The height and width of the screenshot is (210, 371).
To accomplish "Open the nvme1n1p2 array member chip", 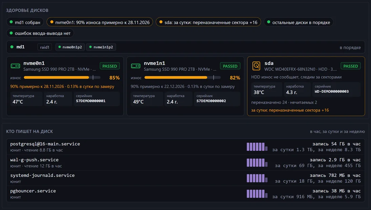I will [101, 47].
